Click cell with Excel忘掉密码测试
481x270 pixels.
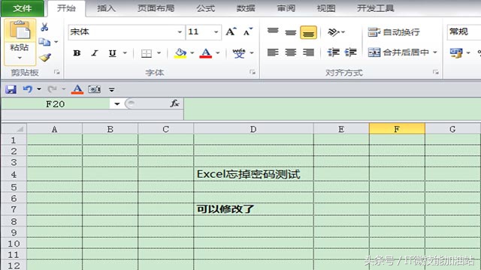pos(253,174)
